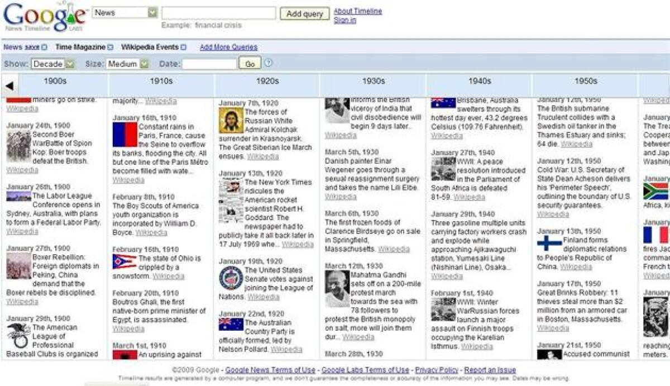The image size is (670, 386).
Task: Click the Labor League Conference skyline thumbnail
Action: click(x=18, y=196)
